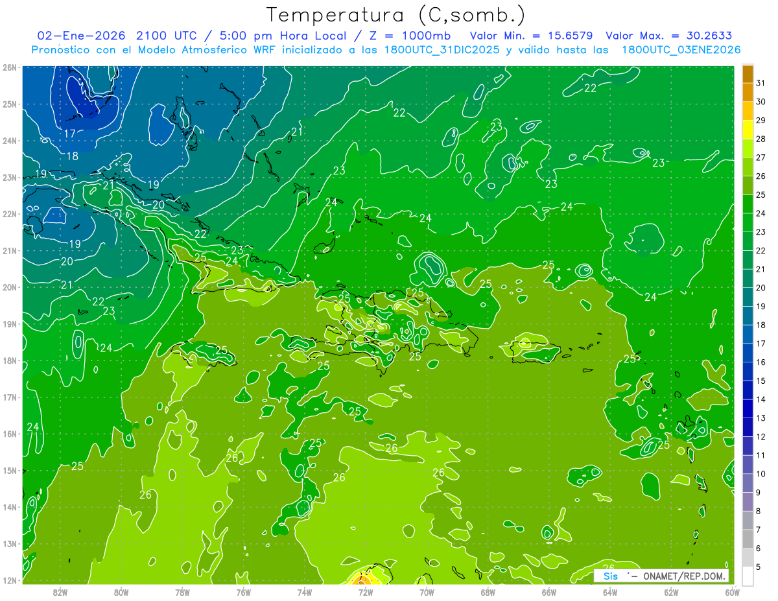Click the title "Temperatura (C,somb.)"
Image resolution: width=778 pixels, height=601 pixels.
(396, 15)
